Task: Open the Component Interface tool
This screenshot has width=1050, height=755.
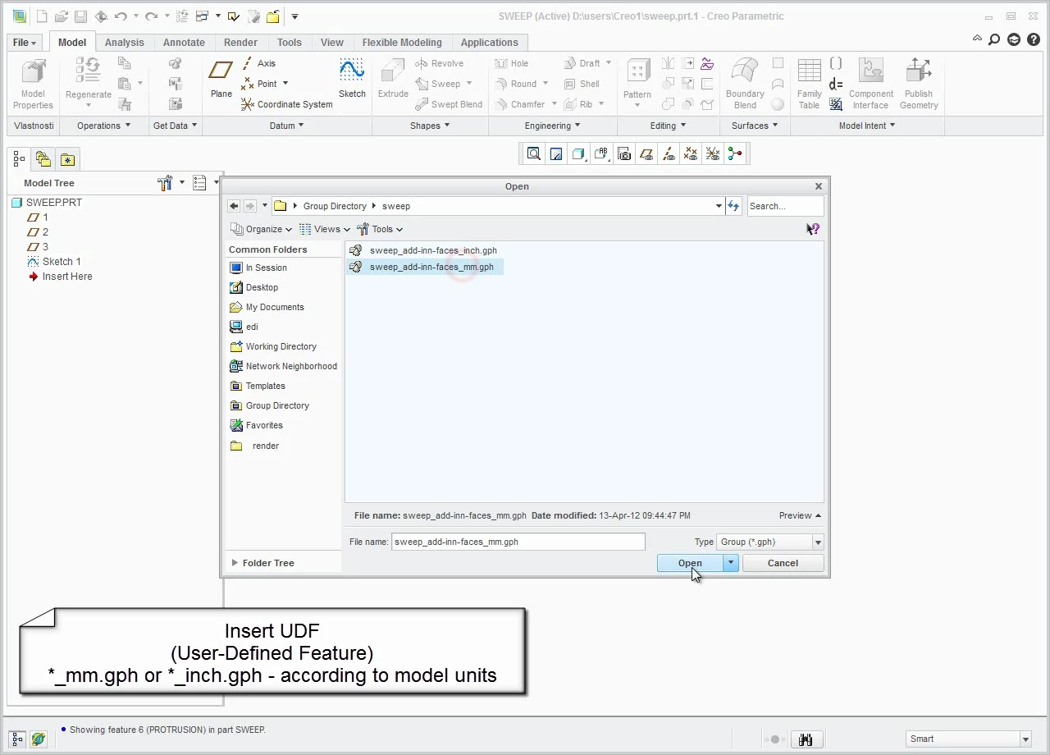Action: [870, 83]
